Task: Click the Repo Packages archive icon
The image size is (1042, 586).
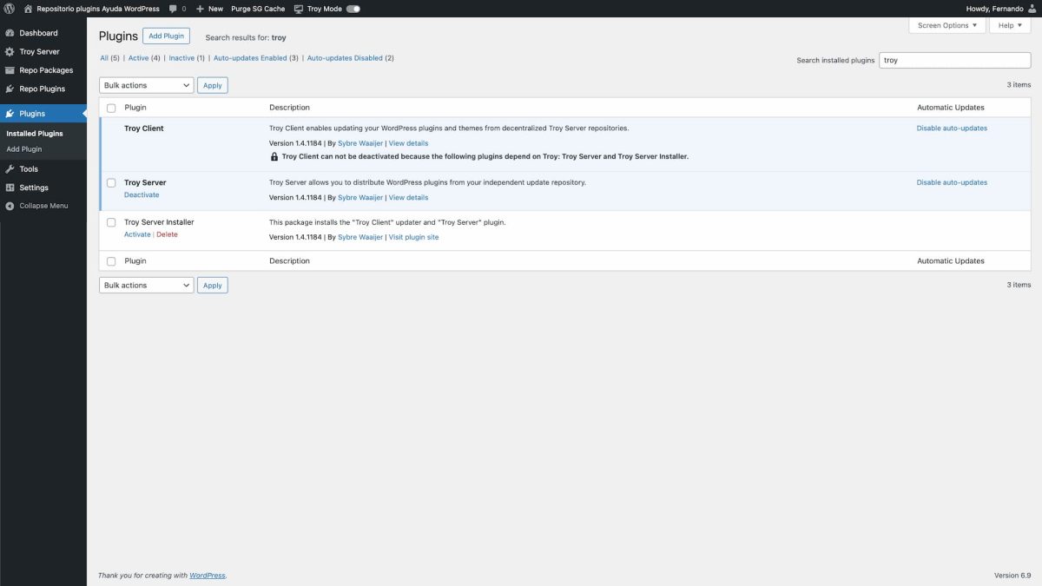Action: click(x=10, y=70)
